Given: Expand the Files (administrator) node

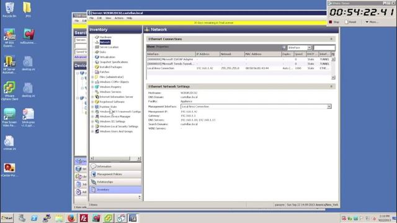Looking at the screenshot, I should pos(92,77).
